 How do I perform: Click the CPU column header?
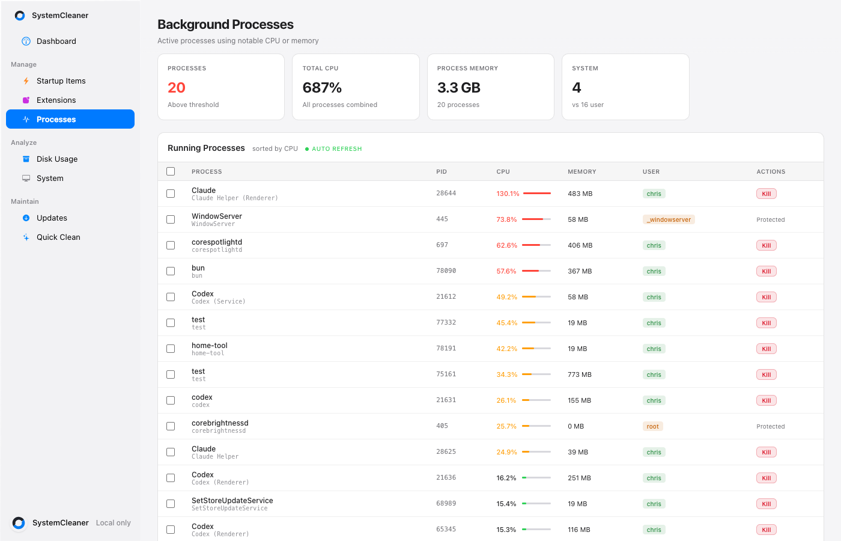point(503,172)
